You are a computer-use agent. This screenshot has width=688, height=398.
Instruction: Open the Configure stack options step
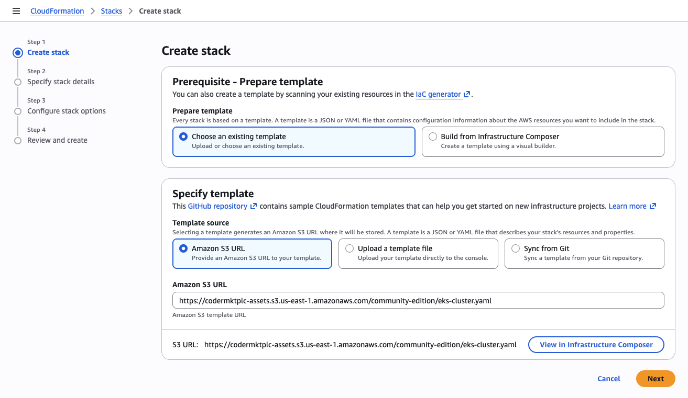pos(67,111)
